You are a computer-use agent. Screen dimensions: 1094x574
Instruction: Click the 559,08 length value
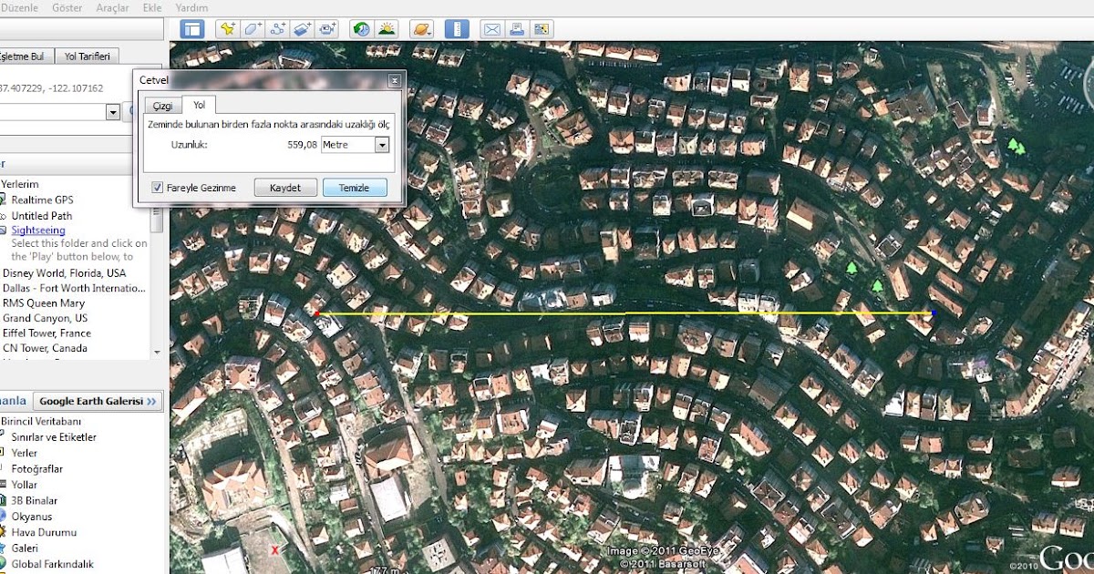point(302,145)
